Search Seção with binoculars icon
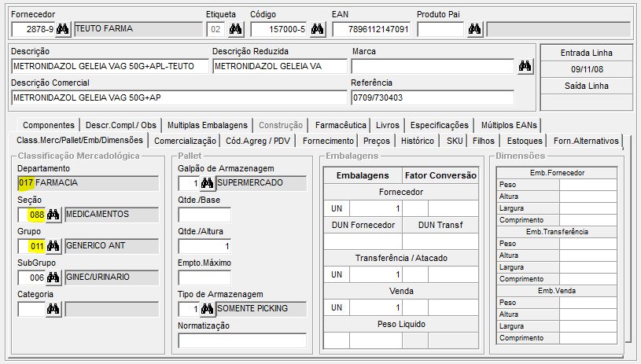Viewport: 641px width, 364px height. [53, 215]
